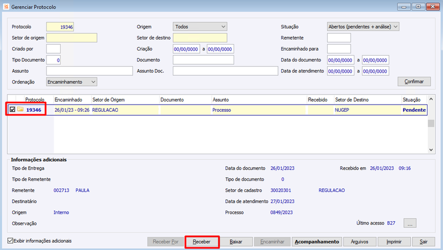Click the Assunto text field
The height and width of the screenshot is (250, 443).
pyautogui.click(x=89, y=71)
